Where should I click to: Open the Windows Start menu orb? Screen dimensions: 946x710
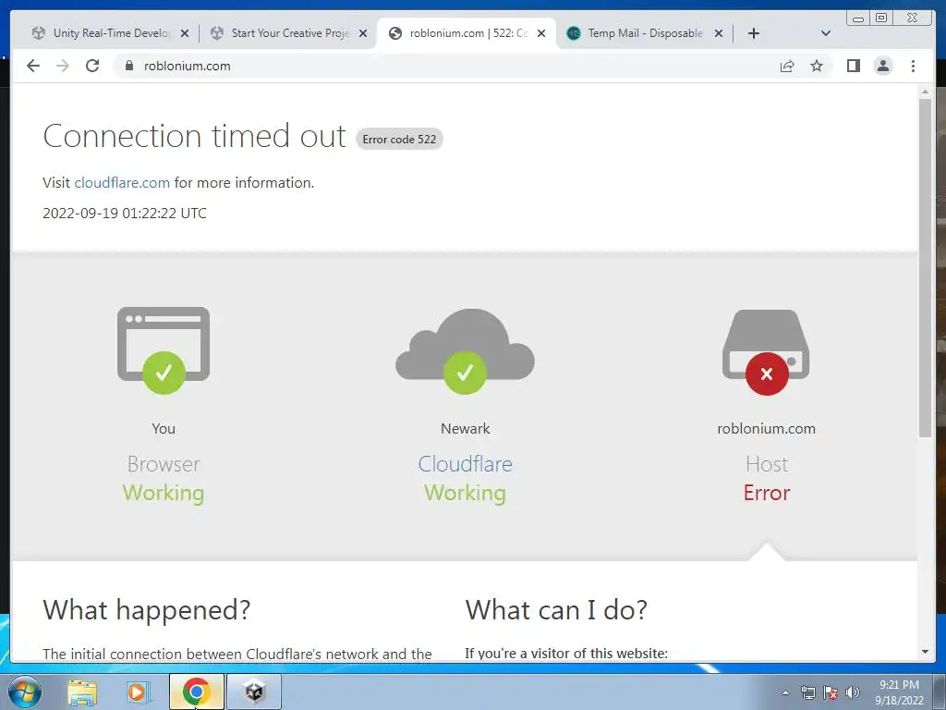coord(25,692)
